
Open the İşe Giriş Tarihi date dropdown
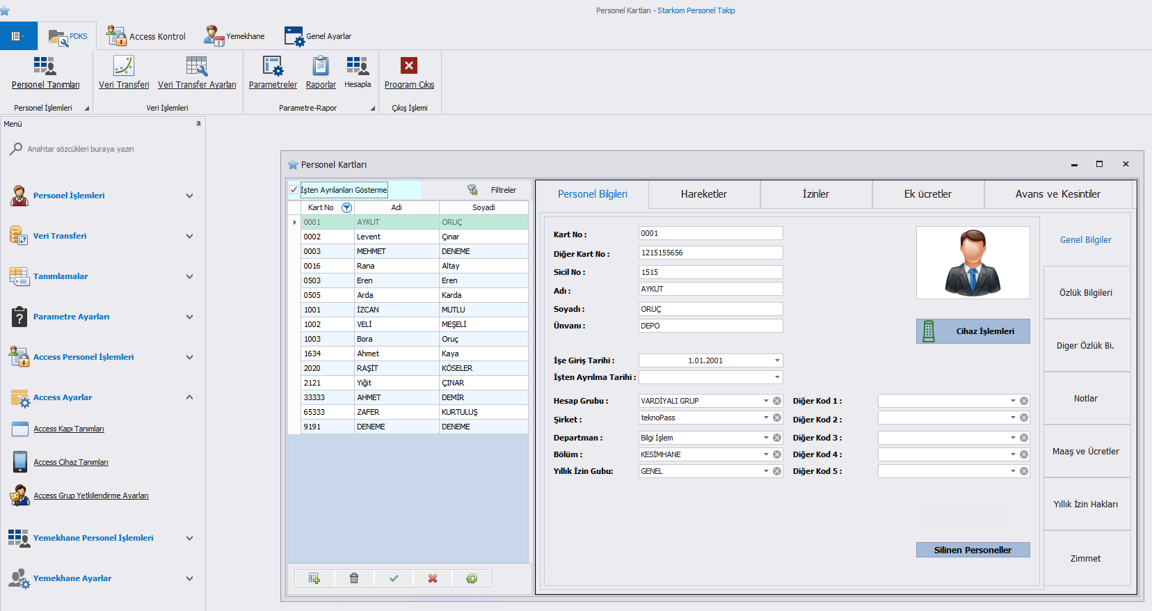[777, 360]
